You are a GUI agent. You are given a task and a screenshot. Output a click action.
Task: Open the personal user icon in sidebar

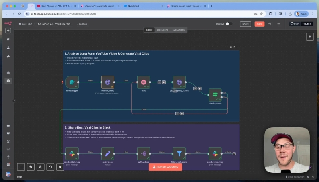click(8, 48)
